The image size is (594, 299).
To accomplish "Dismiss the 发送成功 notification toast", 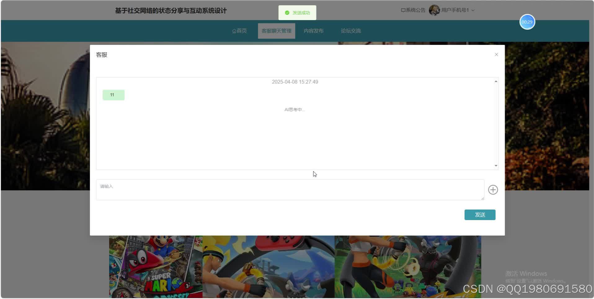I will pos(297,13).
